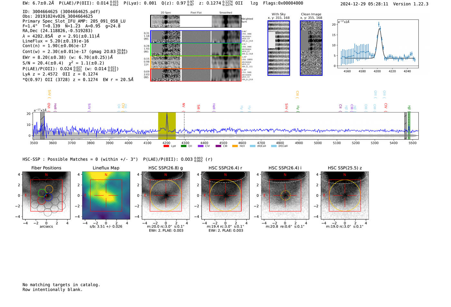Image resolution: width=451 pixels, height=307 pixels.
Task: Select the green-bordered 2D spectrum row
Action: click(196, 50)
